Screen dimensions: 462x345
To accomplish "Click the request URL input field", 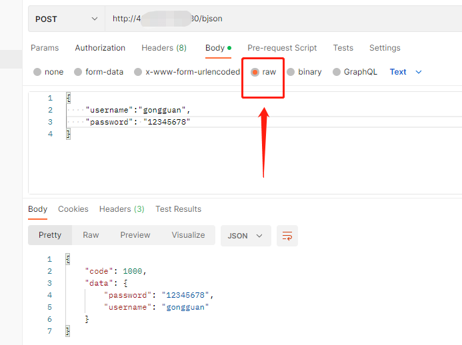I will (x=280, y=19).
